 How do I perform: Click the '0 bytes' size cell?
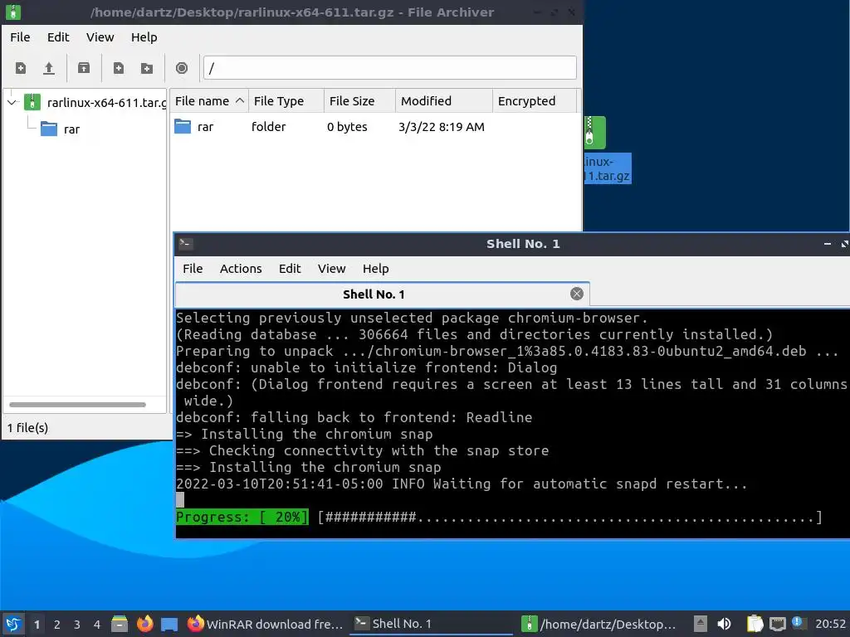[x=347, y=127]
